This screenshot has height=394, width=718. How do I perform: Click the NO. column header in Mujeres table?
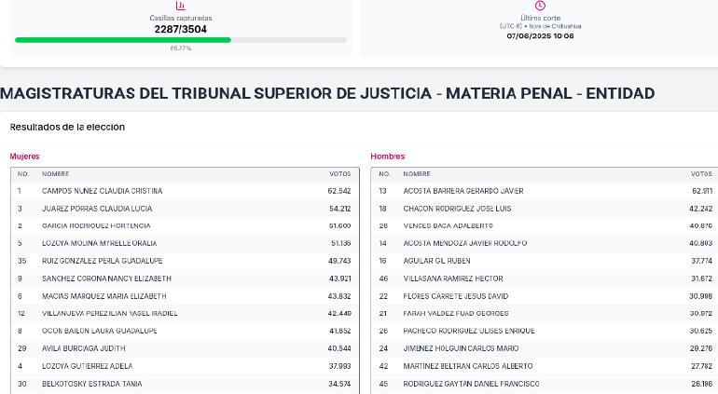[23, 174]
